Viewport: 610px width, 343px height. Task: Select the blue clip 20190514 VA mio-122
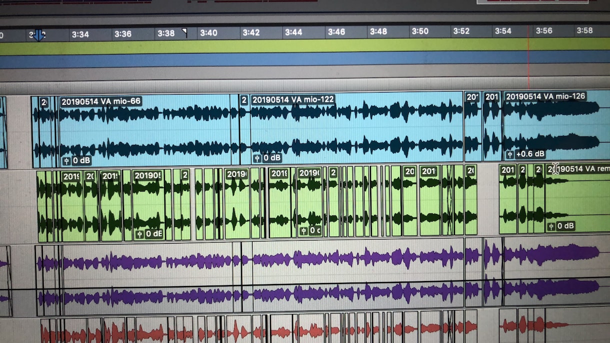(x=356, y=128)
